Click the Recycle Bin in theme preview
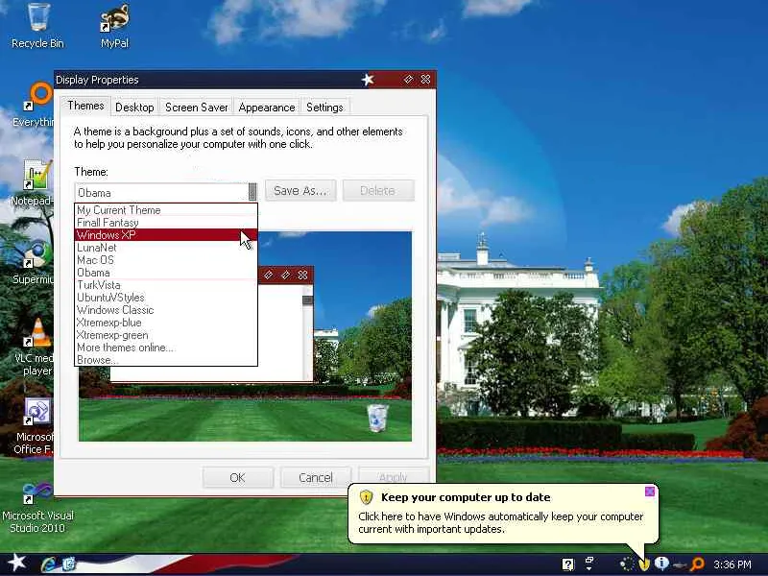The height and width of the screenshot is (576, 768). [x=377, y=418]
